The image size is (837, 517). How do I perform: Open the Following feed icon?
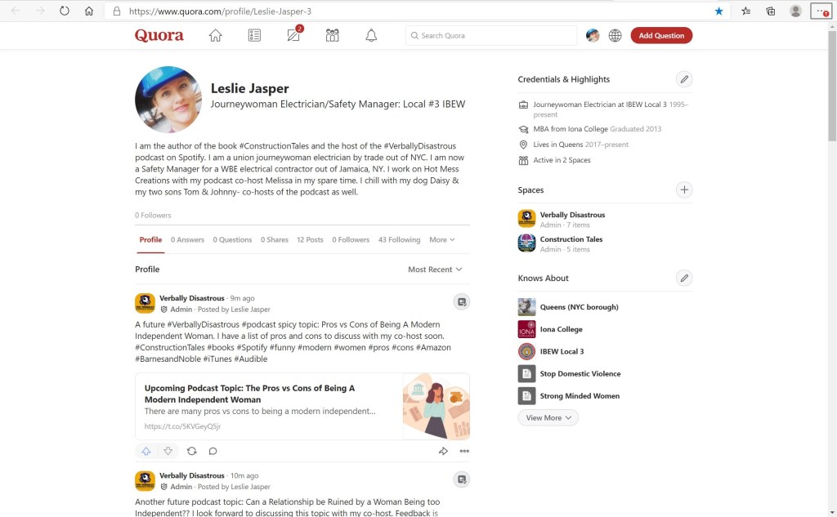tap(254, 36)
